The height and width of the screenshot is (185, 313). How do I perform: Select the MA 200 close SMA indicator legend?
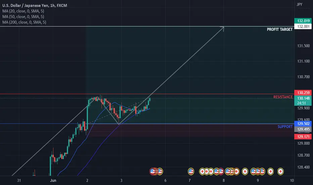click(24, 22)
